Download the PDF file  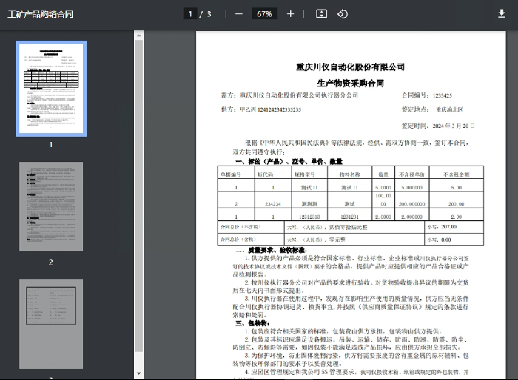(502, 13)
